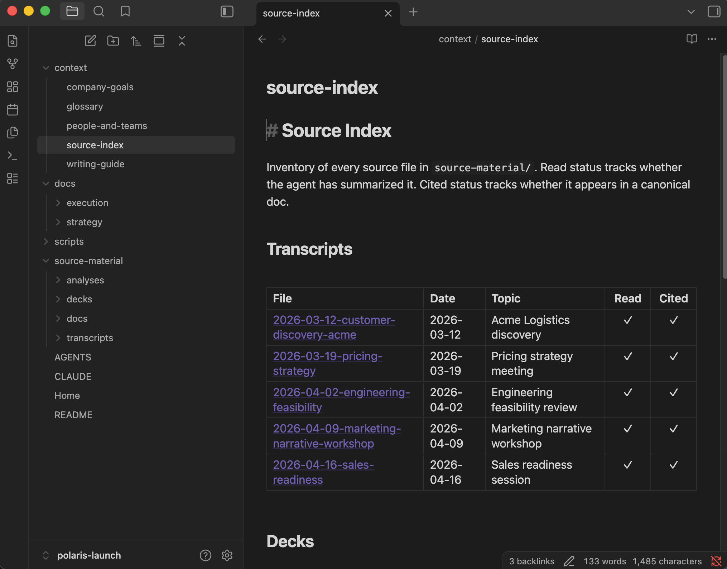Collapse all folders icon

click(x=182, y=41)
